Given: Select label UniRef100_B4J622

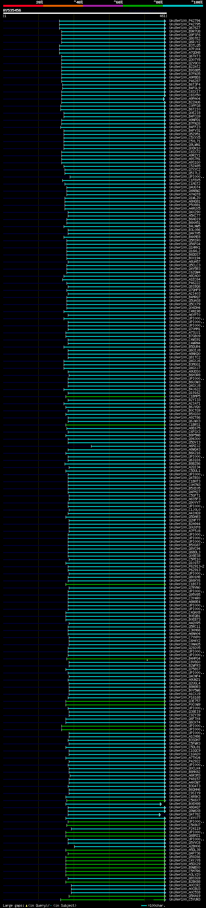Looking at the screenshot, I should tap(185, 389).
